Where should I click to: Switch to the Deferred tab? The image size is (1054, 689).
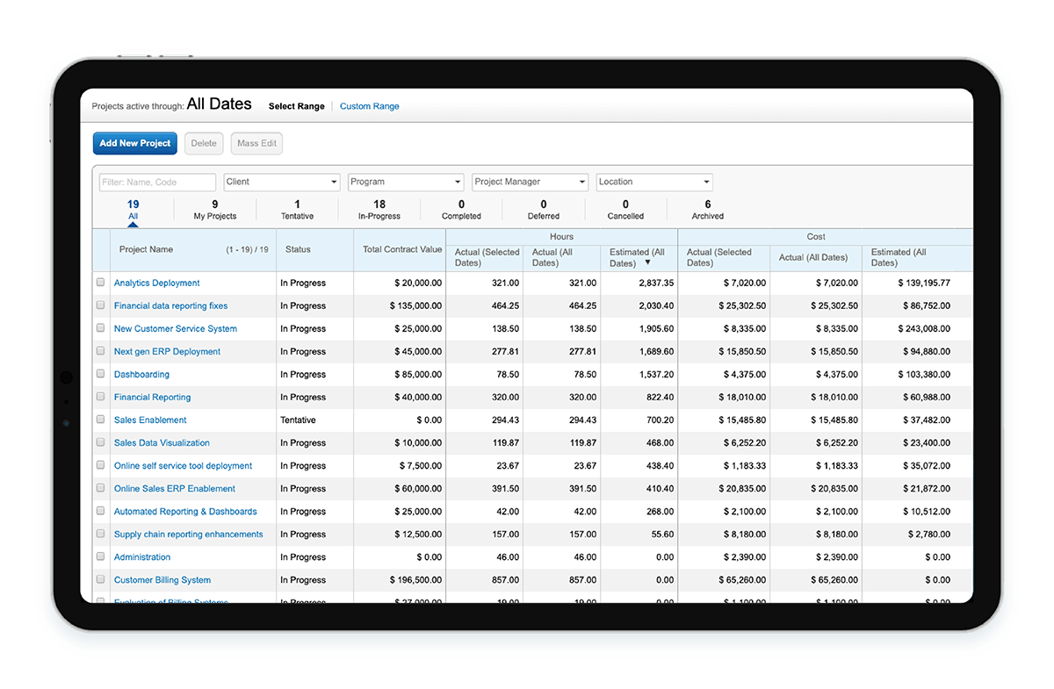point(544,210)
